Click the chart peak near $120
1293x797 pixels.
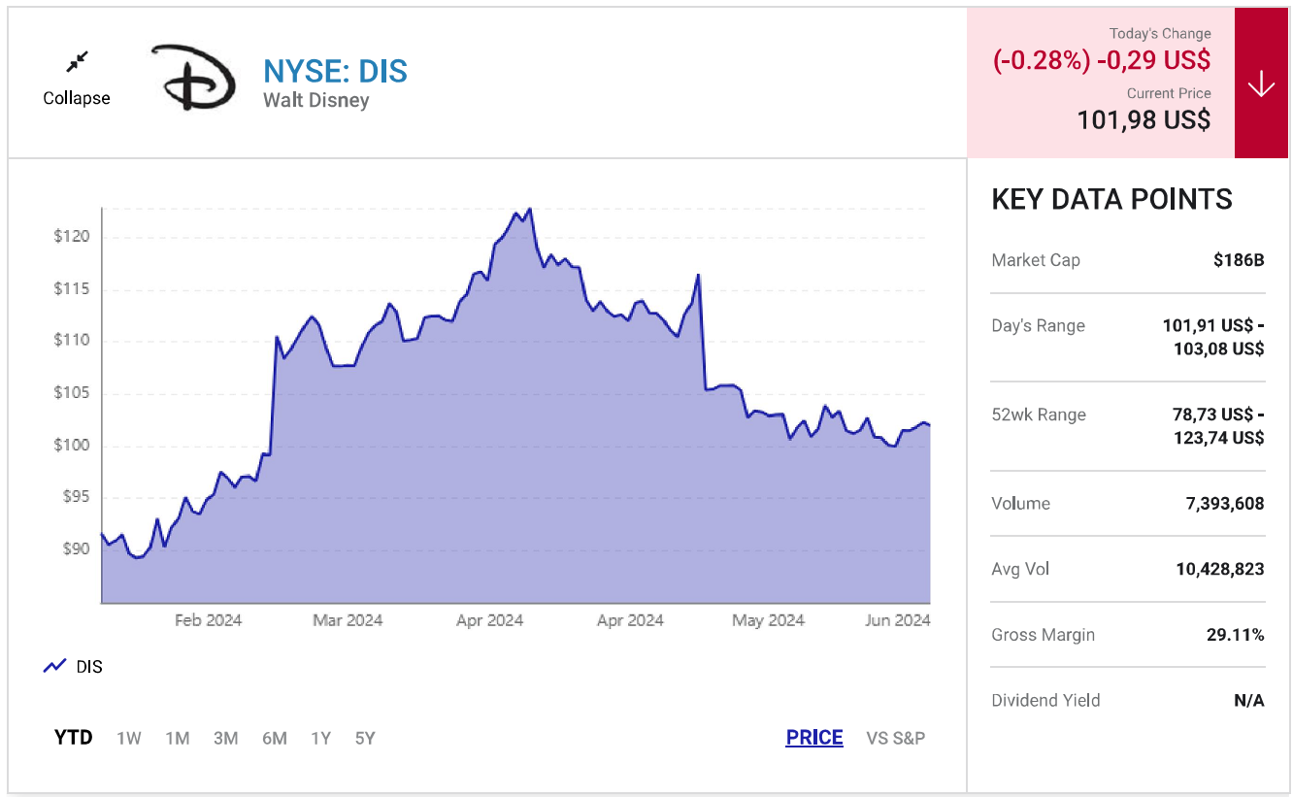[528, 210]
